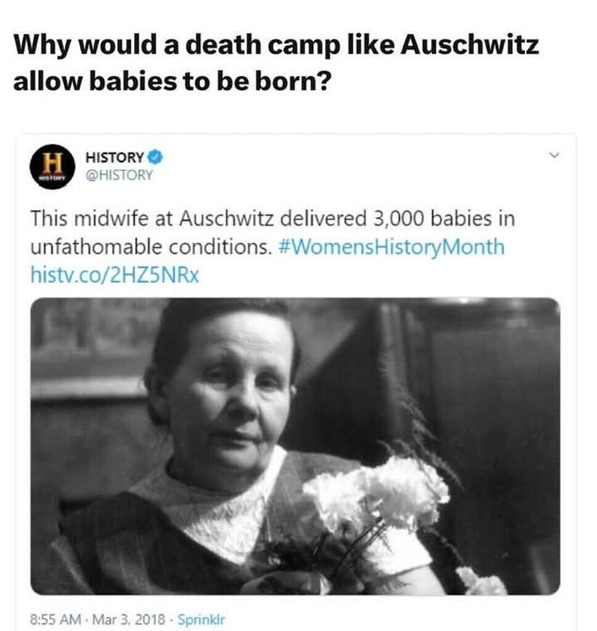Select the Mar 3, 2018 date
Image resolution: width=597 pixels, height=631 pixels.
pos(129,619)
